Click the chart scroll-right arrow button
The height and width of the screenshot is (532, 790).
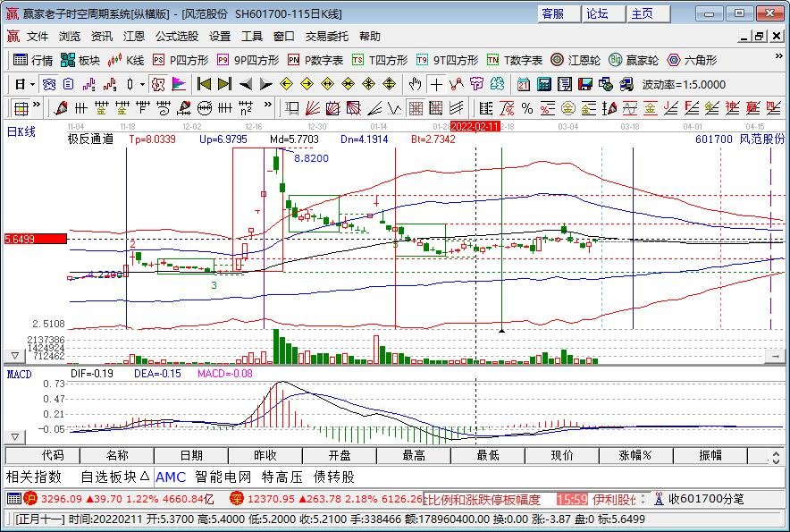pos(775,356)
